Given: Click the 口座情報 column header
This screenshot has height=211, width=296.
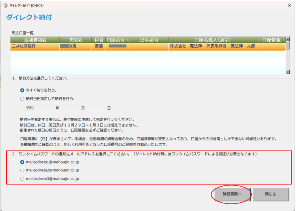Looking at the screenshot, I should pyautogui.click(x=271, y=40).
